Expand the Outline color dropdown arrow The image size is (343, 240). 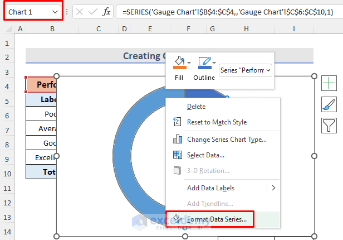pos(214,63)
